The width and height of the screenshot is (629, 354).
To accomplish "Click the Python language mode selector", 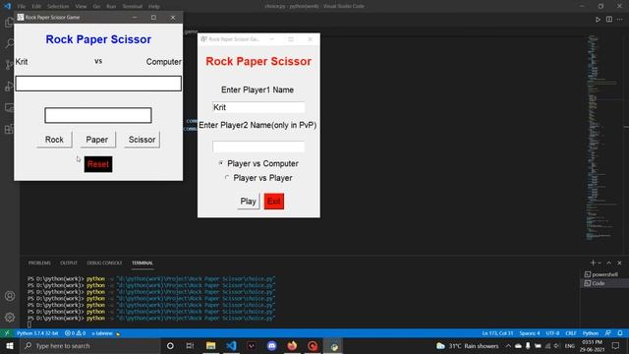I will (591, 333).
